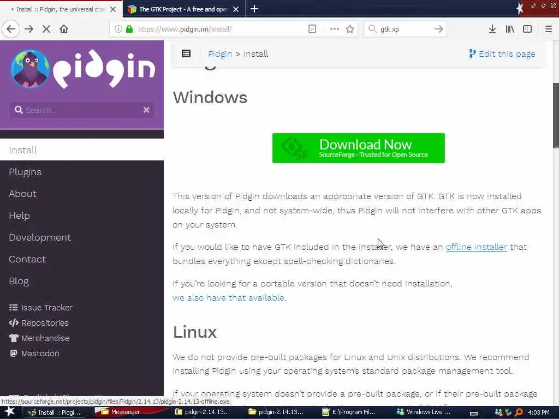Open first pidgin-2.14.13 taskbar item
This screenshot has width=559, height=419.
(203, 412)
